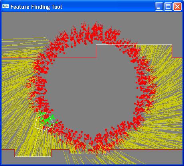Select the red vertical edge below upper-right white line
The width and height of the screenshot is (184, 166).
(172, 51)
